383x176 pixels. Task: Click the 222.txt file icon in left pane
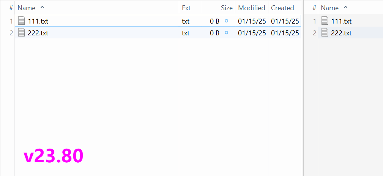pos(22,33)
